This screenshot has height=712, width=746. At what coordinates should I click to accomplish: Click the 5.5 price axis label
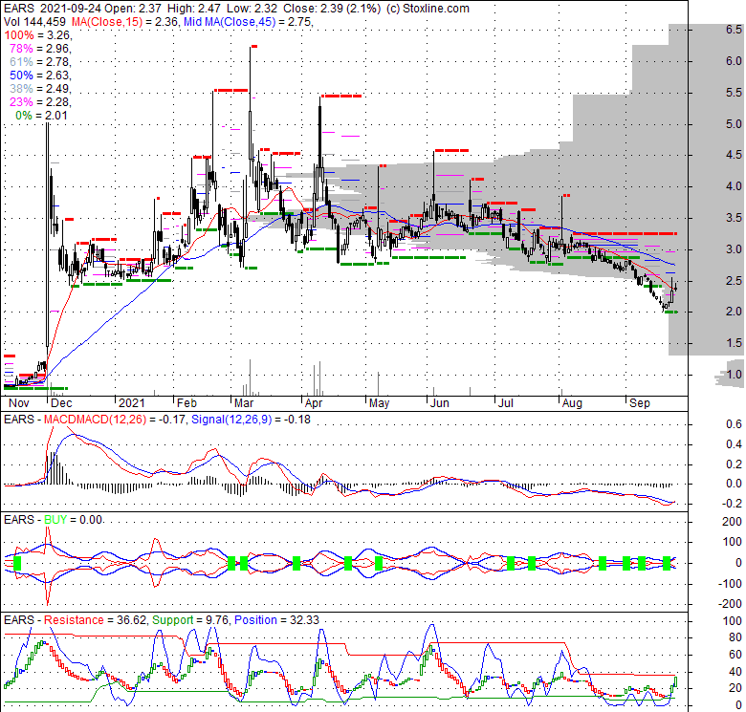point(734,92)
